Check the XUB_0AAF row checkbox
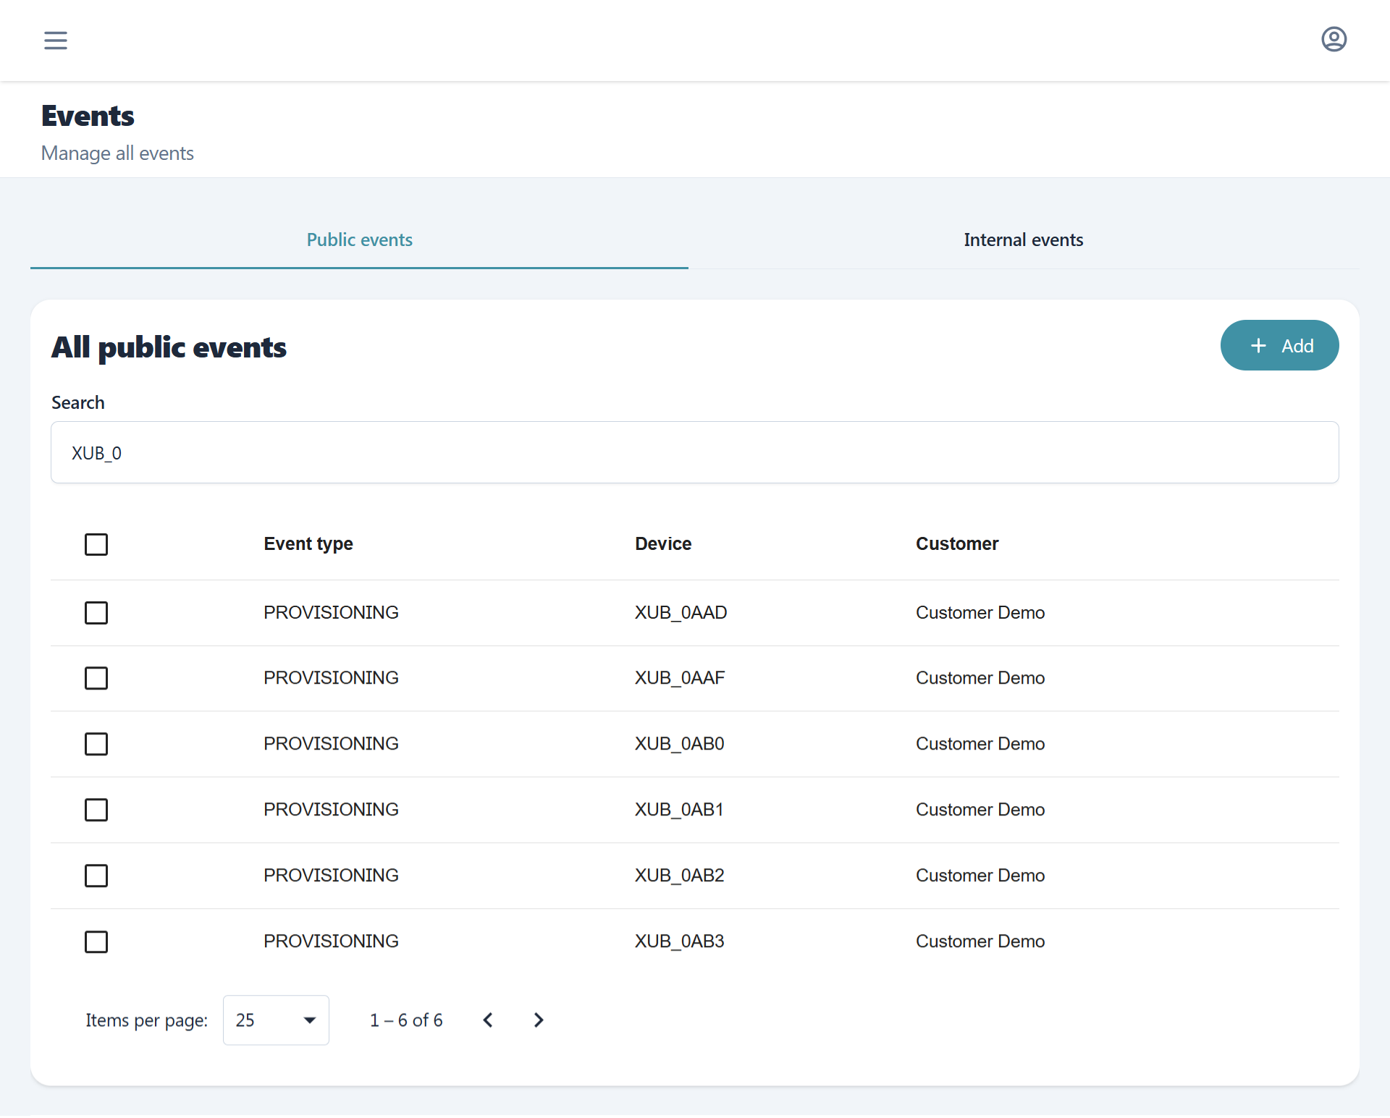This screenshot has width=1390, height=1118. [x=96, y=678]
